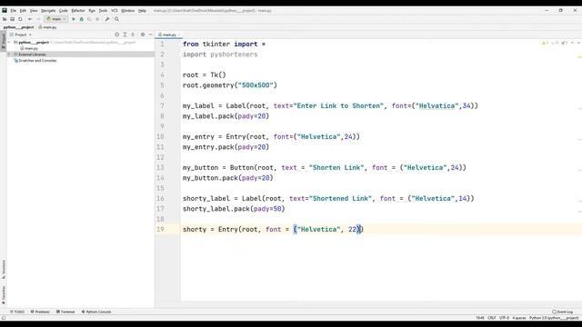Open the Tools menu
The height and width of the screenshot is (327, 582).
[x=103, y=11]
